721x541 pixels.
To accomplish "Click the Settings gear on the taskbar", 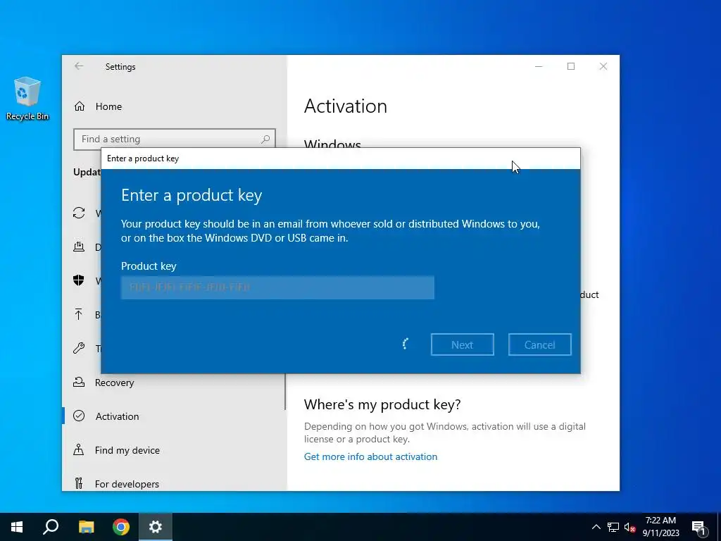I will 156,527.
